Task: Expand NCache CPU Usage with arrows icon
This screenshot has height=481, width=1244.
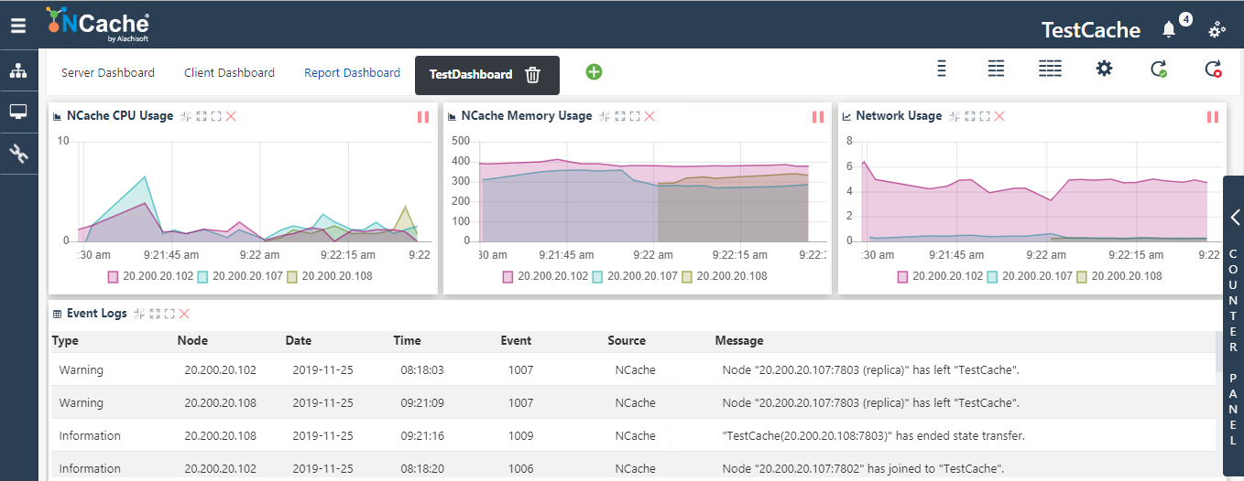Action: click(x=202, y=116)
